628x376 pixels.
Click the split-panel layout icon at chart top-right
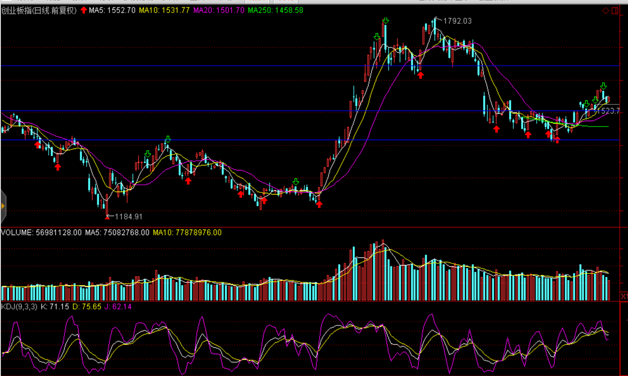click(x=615, y=11)
